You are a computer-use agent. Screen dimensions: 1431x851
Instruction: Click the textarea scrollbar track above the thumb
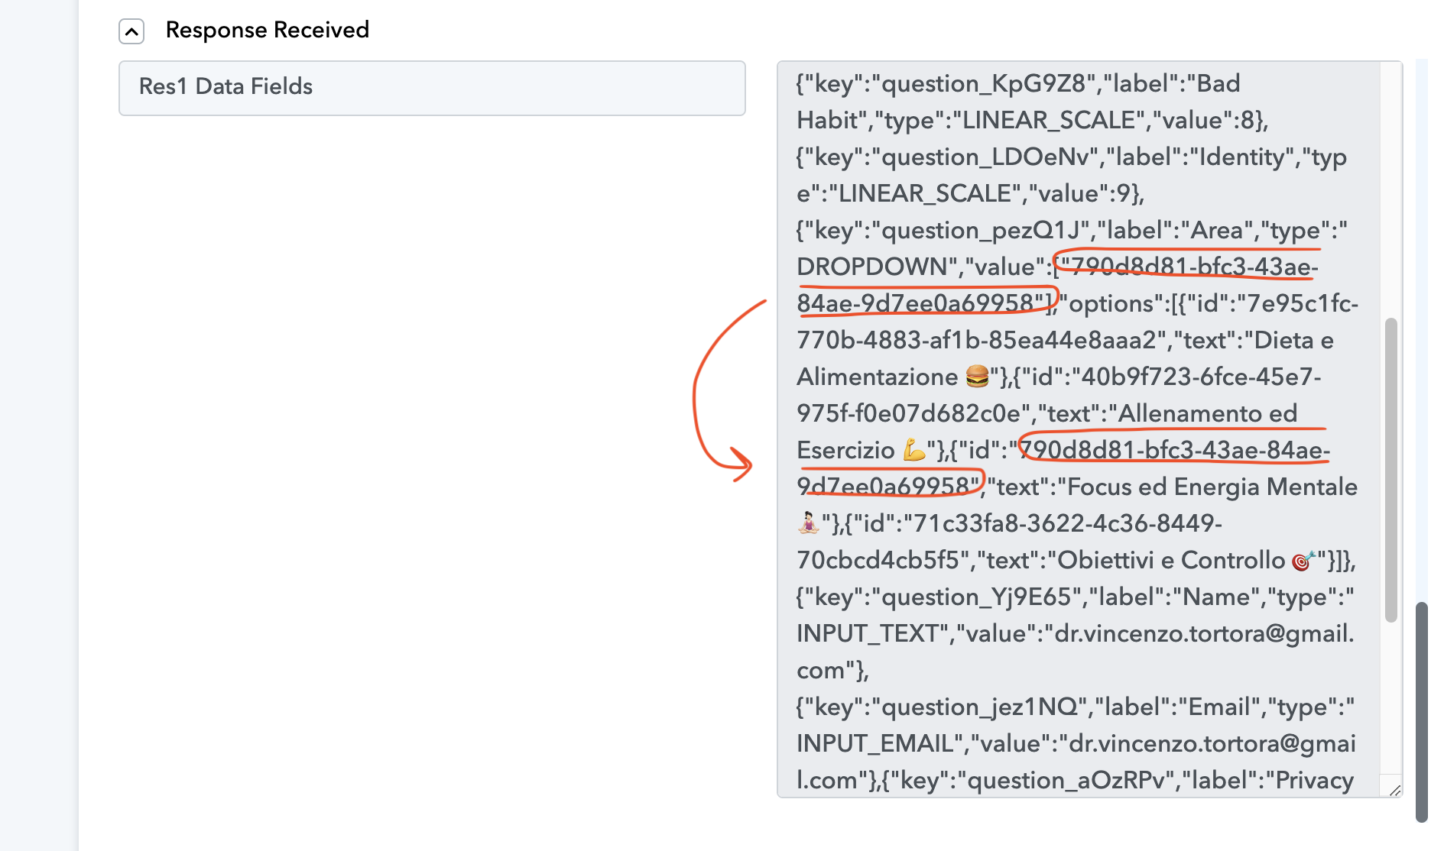[x=1390, y=191]
